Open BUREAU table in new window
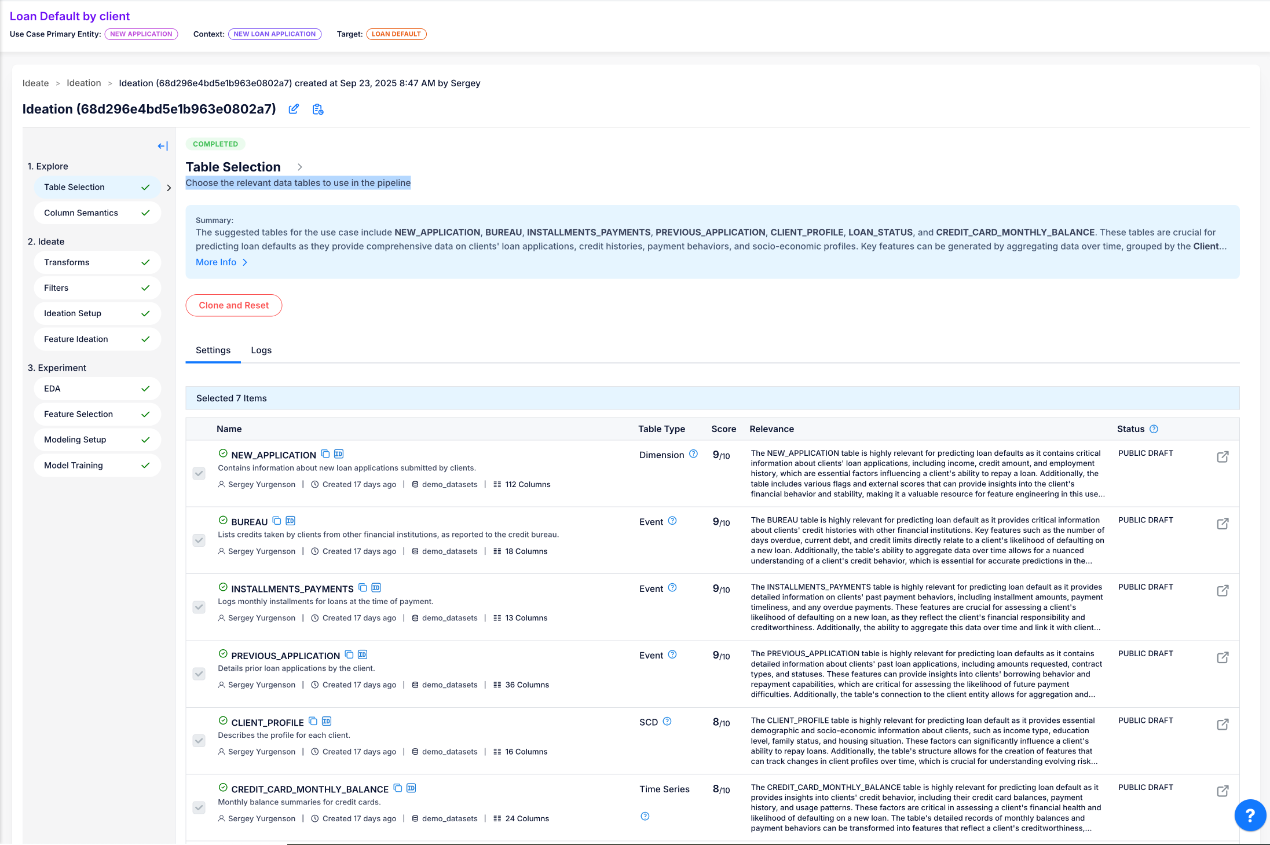Viewport: 1270px width, 845px height. point(1223,524)
